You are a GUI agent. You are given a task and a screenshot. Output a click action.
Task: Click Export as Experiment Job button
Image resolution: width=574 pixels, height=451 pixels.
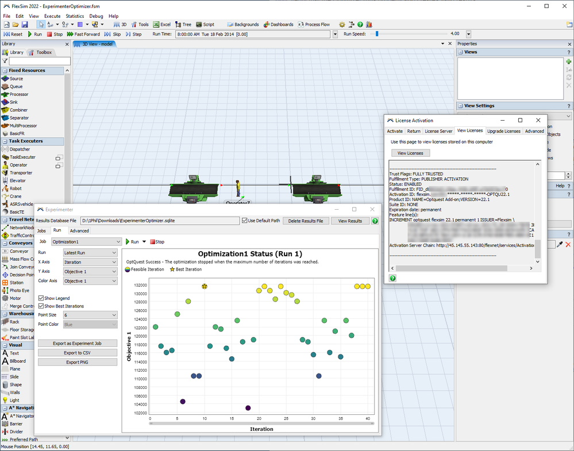pos(77,344)
